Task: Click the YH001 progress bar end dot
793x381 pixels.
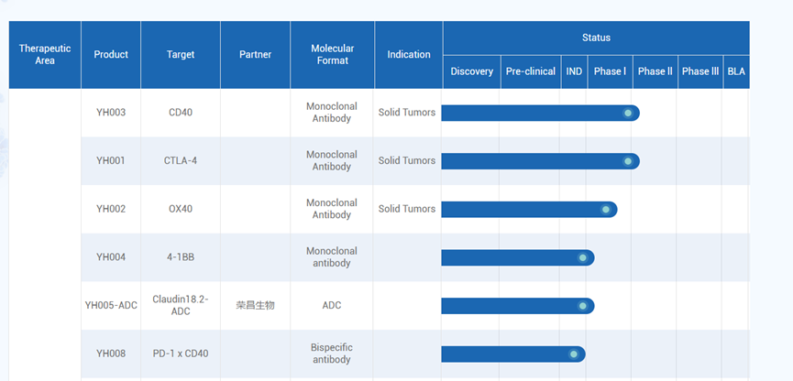Action: click(x=628, y=161)
